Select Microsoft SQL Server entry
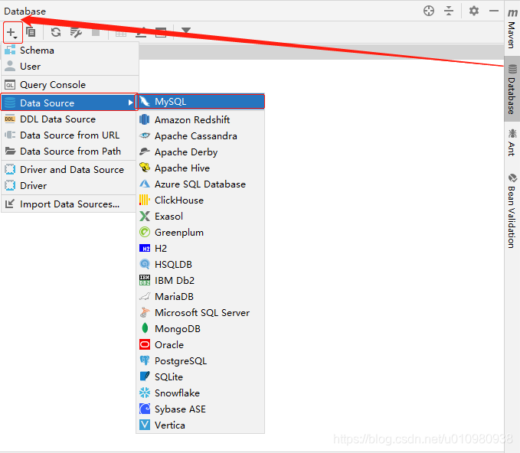 [201, 313]
